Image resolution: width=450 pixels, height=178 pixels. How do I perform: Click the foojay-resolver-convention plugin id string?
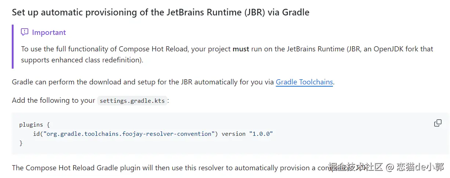click(128, 134)
